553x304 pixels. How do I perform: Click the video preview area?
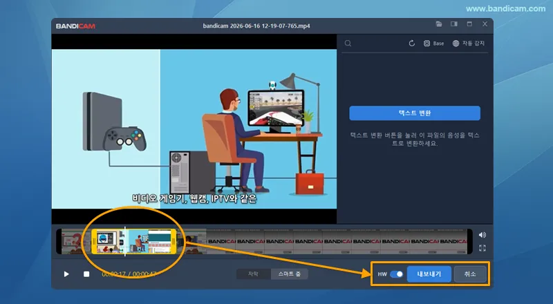tap(194, 129)
